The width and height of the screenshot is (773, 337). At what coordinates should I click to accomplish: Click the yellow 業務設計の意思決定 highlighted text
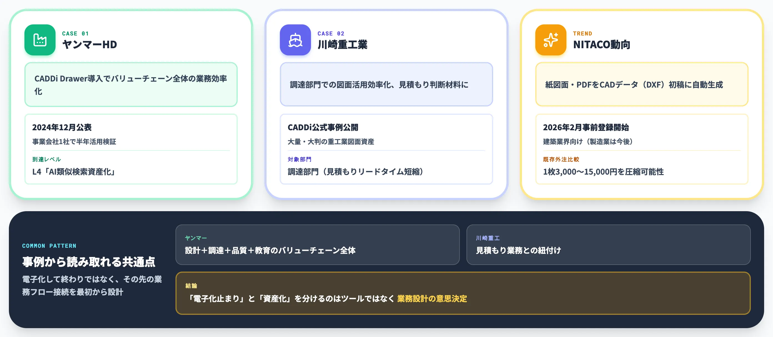(x=432, y=299)
